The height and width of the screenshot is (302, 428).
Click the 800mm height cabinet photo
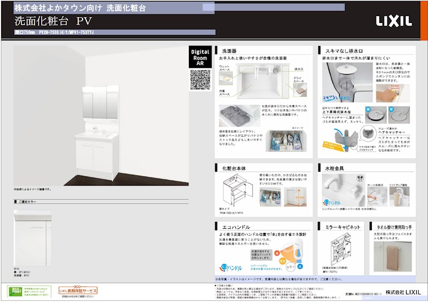(295, 197)
